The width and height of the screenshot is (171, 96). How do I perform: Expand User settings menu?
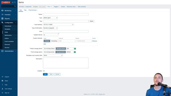tap(9, 89)
